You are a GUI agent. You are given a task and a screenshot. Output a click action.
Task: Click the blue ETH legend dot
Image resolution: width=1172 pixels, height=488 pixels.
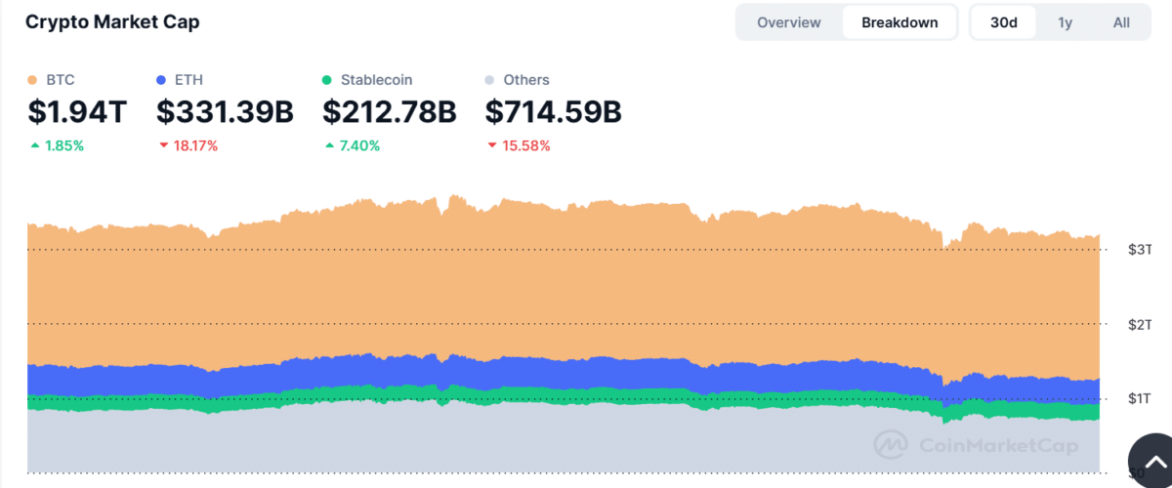pos(162,80)
